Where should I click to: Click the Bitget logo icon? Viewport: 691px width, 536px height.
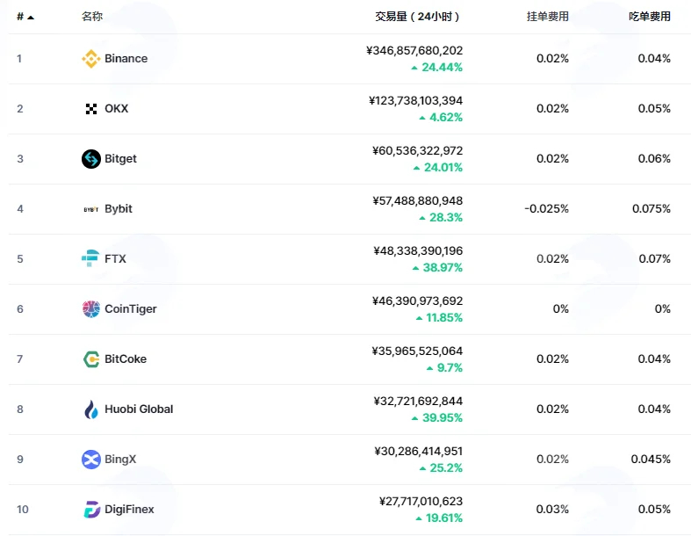click(x=91, y=159)
